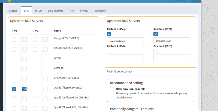
Task: Focus the 192.168.12.34 address field
Action: pyautogui.click(x=172, y=41)
